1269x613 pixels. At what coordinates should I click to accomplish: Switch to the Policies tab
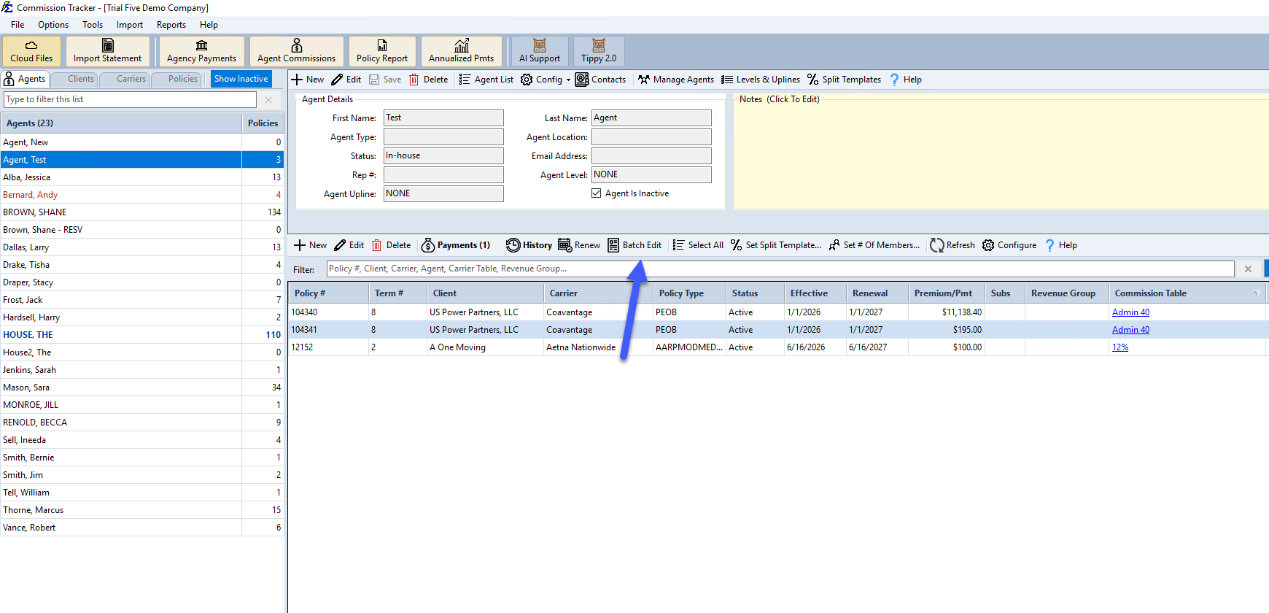(176, 79)
